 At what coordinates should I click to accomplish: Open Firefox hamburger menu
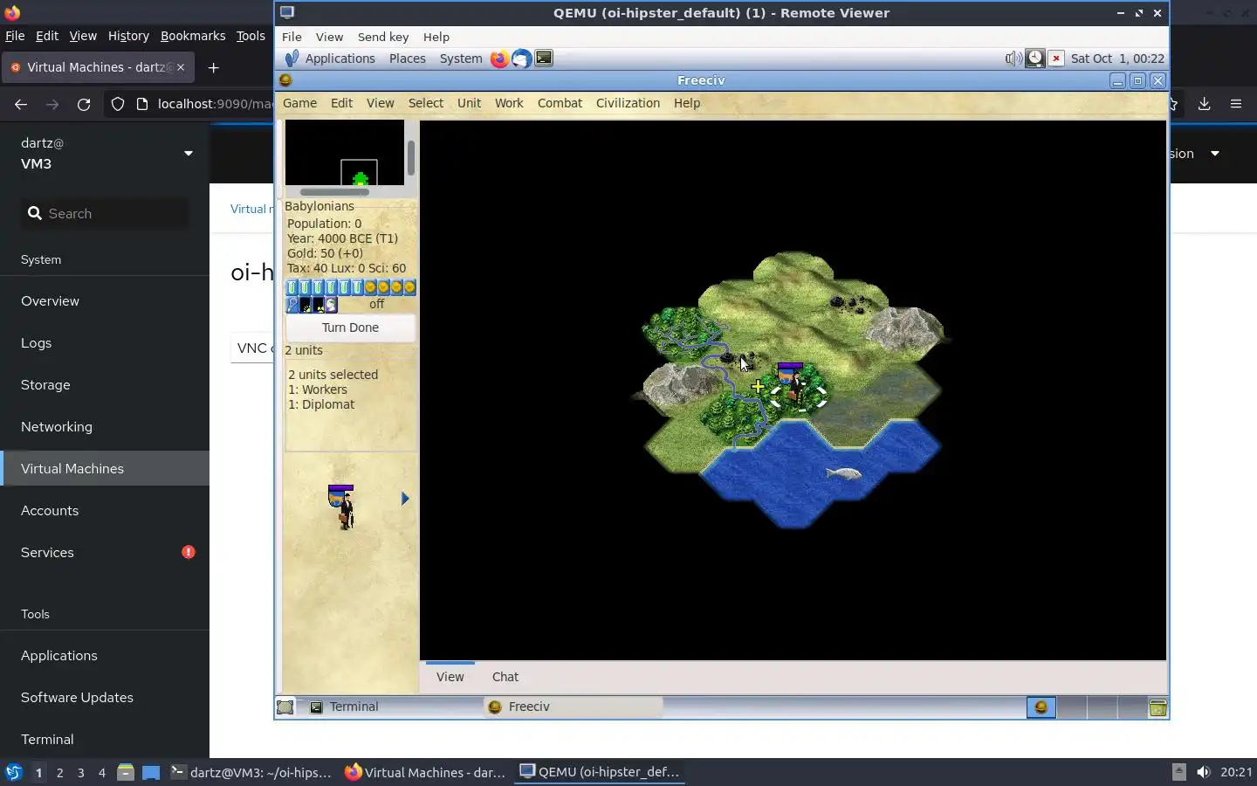(1236, 104)
